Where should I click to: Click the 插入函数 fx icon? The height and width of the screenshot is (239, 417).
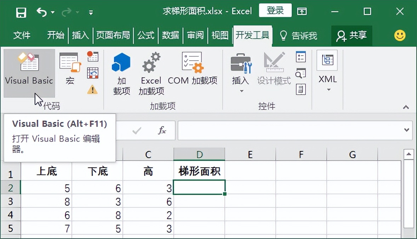[x=162, y=130]
